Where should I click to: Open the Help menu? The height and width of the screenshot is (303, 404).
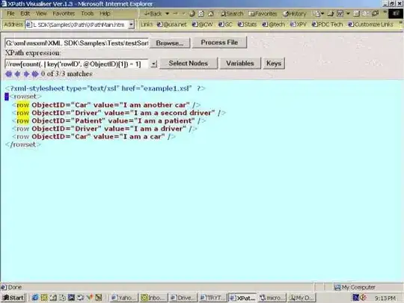click(x=105, y=13)
